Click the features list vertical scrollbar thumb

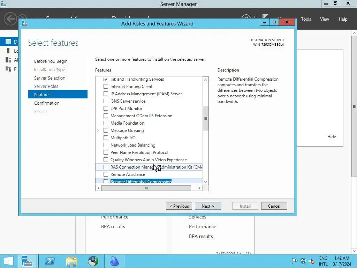(205, 119)
